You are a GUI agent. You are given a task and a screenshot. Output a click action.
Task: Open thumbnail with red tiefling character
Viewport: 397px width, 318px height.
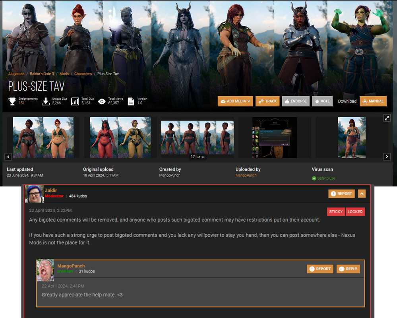point(120,138)
